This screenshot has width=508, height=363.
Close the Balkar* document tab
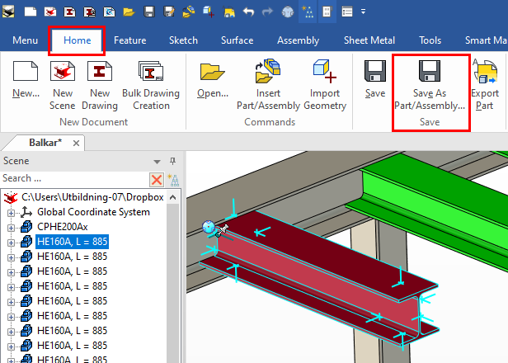pos(76,143)
